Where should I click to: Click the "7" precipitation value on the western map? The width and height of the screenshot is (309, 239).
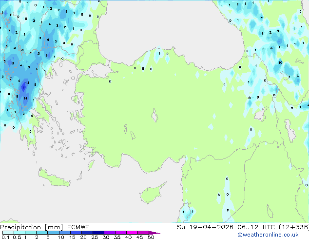(11, 79)
